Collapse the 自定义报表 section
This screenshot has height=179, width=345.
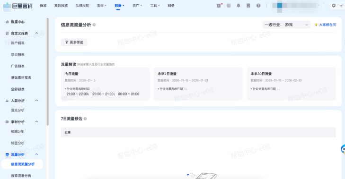(36, 33)
